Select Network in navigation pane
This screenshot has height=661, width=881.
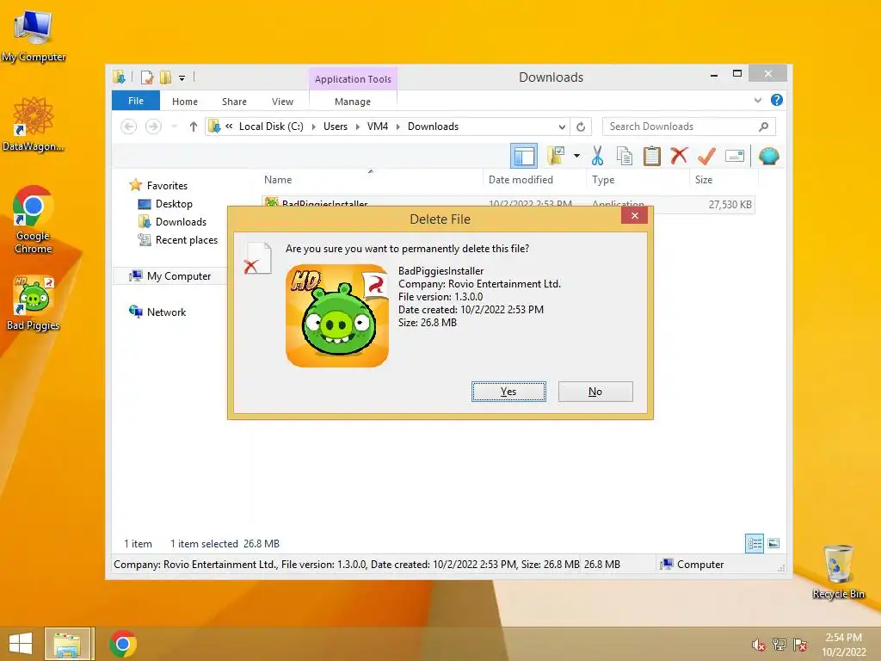click(x=166, y=312)
